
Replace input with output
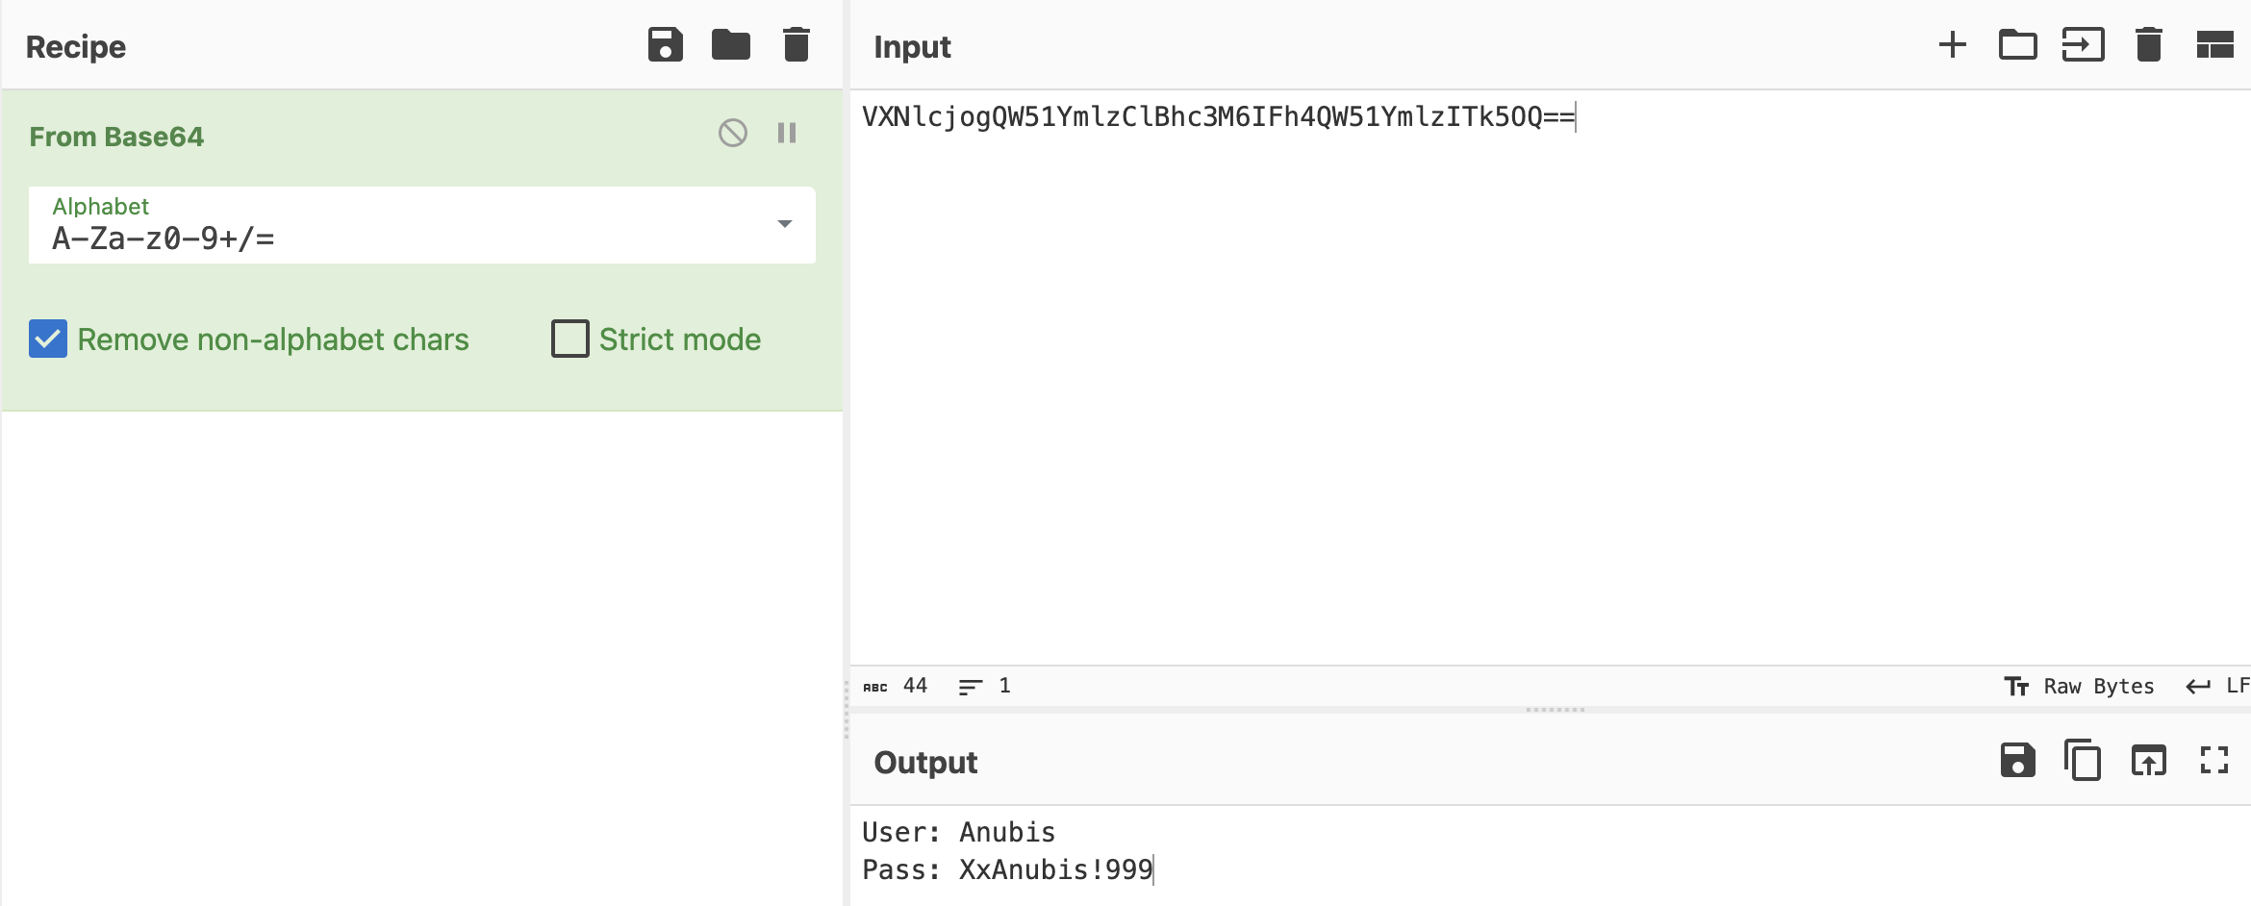click(2148, 761)
